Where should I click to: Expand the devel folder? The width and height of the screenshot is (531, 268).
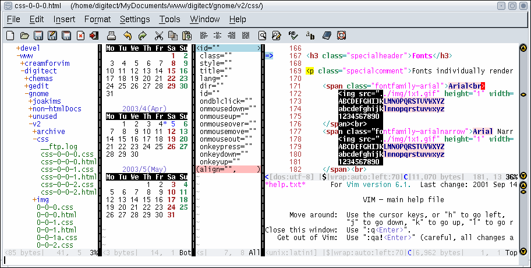point(29,48)
